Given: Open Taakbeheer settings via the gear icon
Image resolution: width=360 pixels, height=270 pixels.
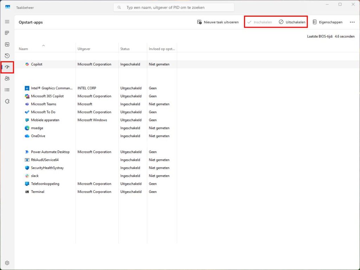Looking at the screenshot, I should (7, 263).
